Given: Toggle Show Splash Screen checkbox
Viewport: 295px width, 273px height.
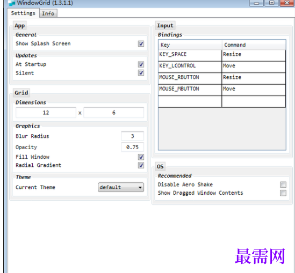Looking at the screenshot, I should [x=141, y=43].
